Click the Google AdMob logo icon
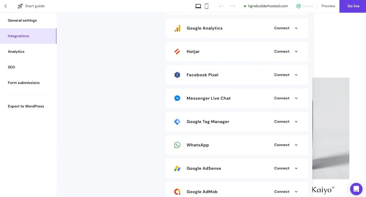Screen dimensions: 366x197 click(x=177, y=192)
